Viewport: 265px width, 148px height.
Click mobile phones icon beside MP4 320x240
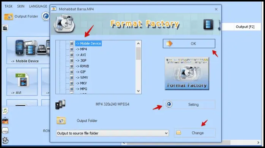(x=60, y=105)
